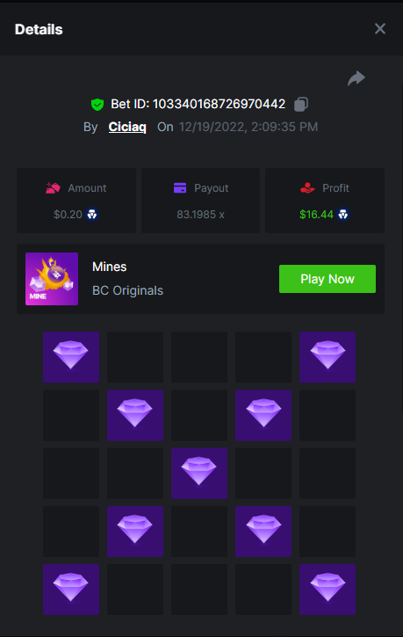403x637 pixels.
Task: Click the empty tile in top row center
Action: [199, 357]
